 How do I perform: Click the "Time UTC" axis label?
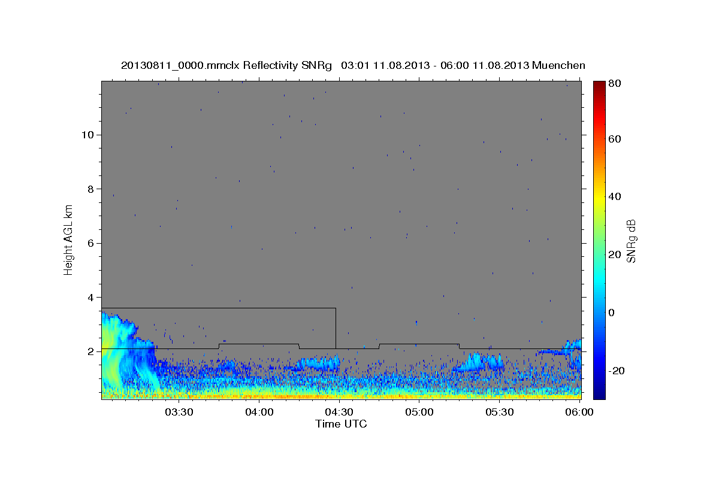click(341, 424)
